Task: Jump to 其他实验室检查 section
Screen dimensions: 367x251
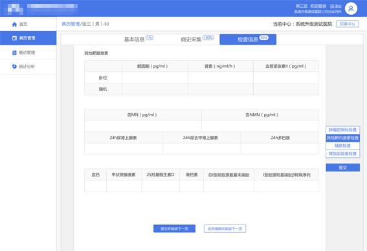Action: [342, 154]
